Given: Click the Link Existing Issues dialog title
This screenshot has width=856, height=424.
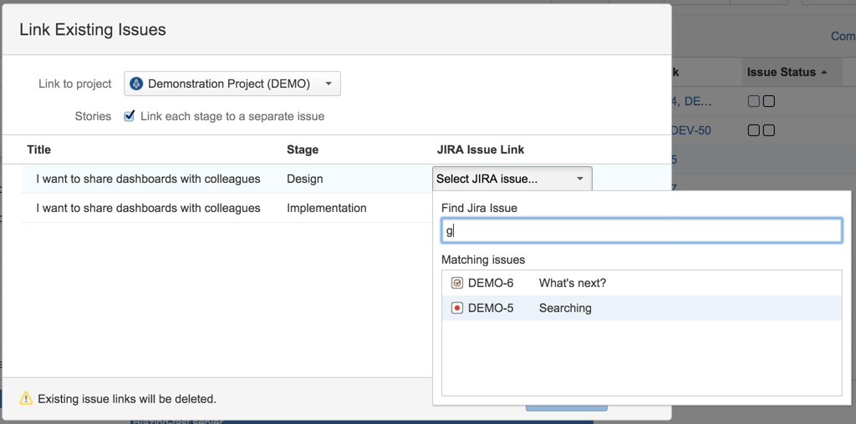Looking at the screenshot, I should [93, 29].
